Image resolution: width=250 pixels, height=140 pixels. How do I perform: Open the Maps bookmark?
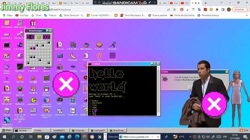[8, 16]
